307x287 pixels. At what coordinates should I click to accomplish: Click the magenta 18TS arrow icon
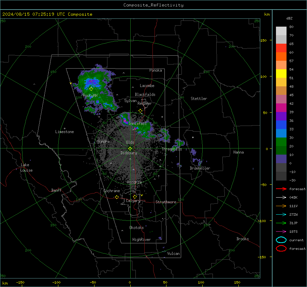pos(281,231)
